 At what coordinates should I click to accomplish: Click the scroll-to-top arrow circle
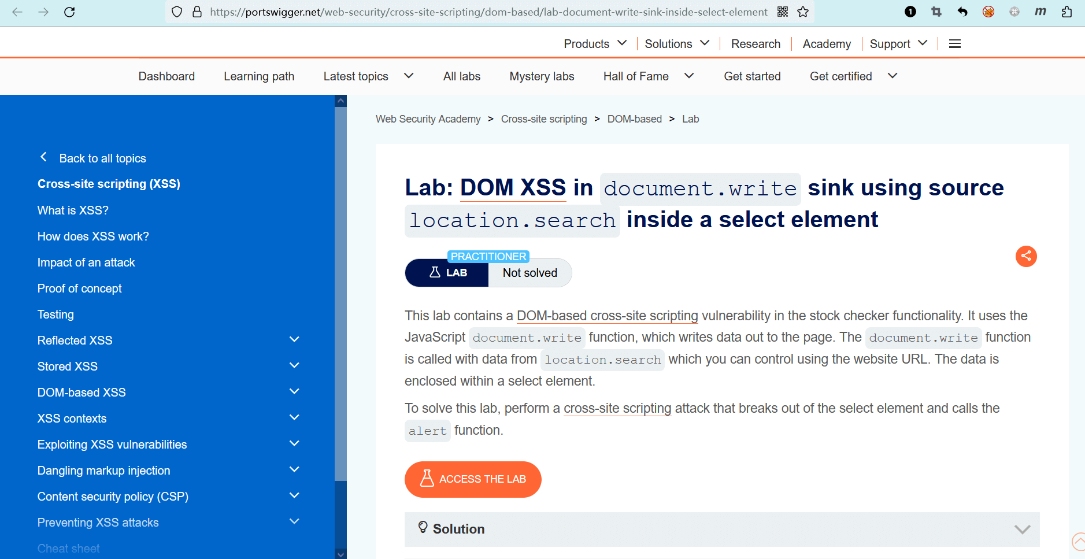pos(1079,542)
